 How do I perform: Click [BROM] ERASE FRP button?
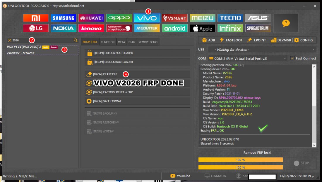click(137, 74)
